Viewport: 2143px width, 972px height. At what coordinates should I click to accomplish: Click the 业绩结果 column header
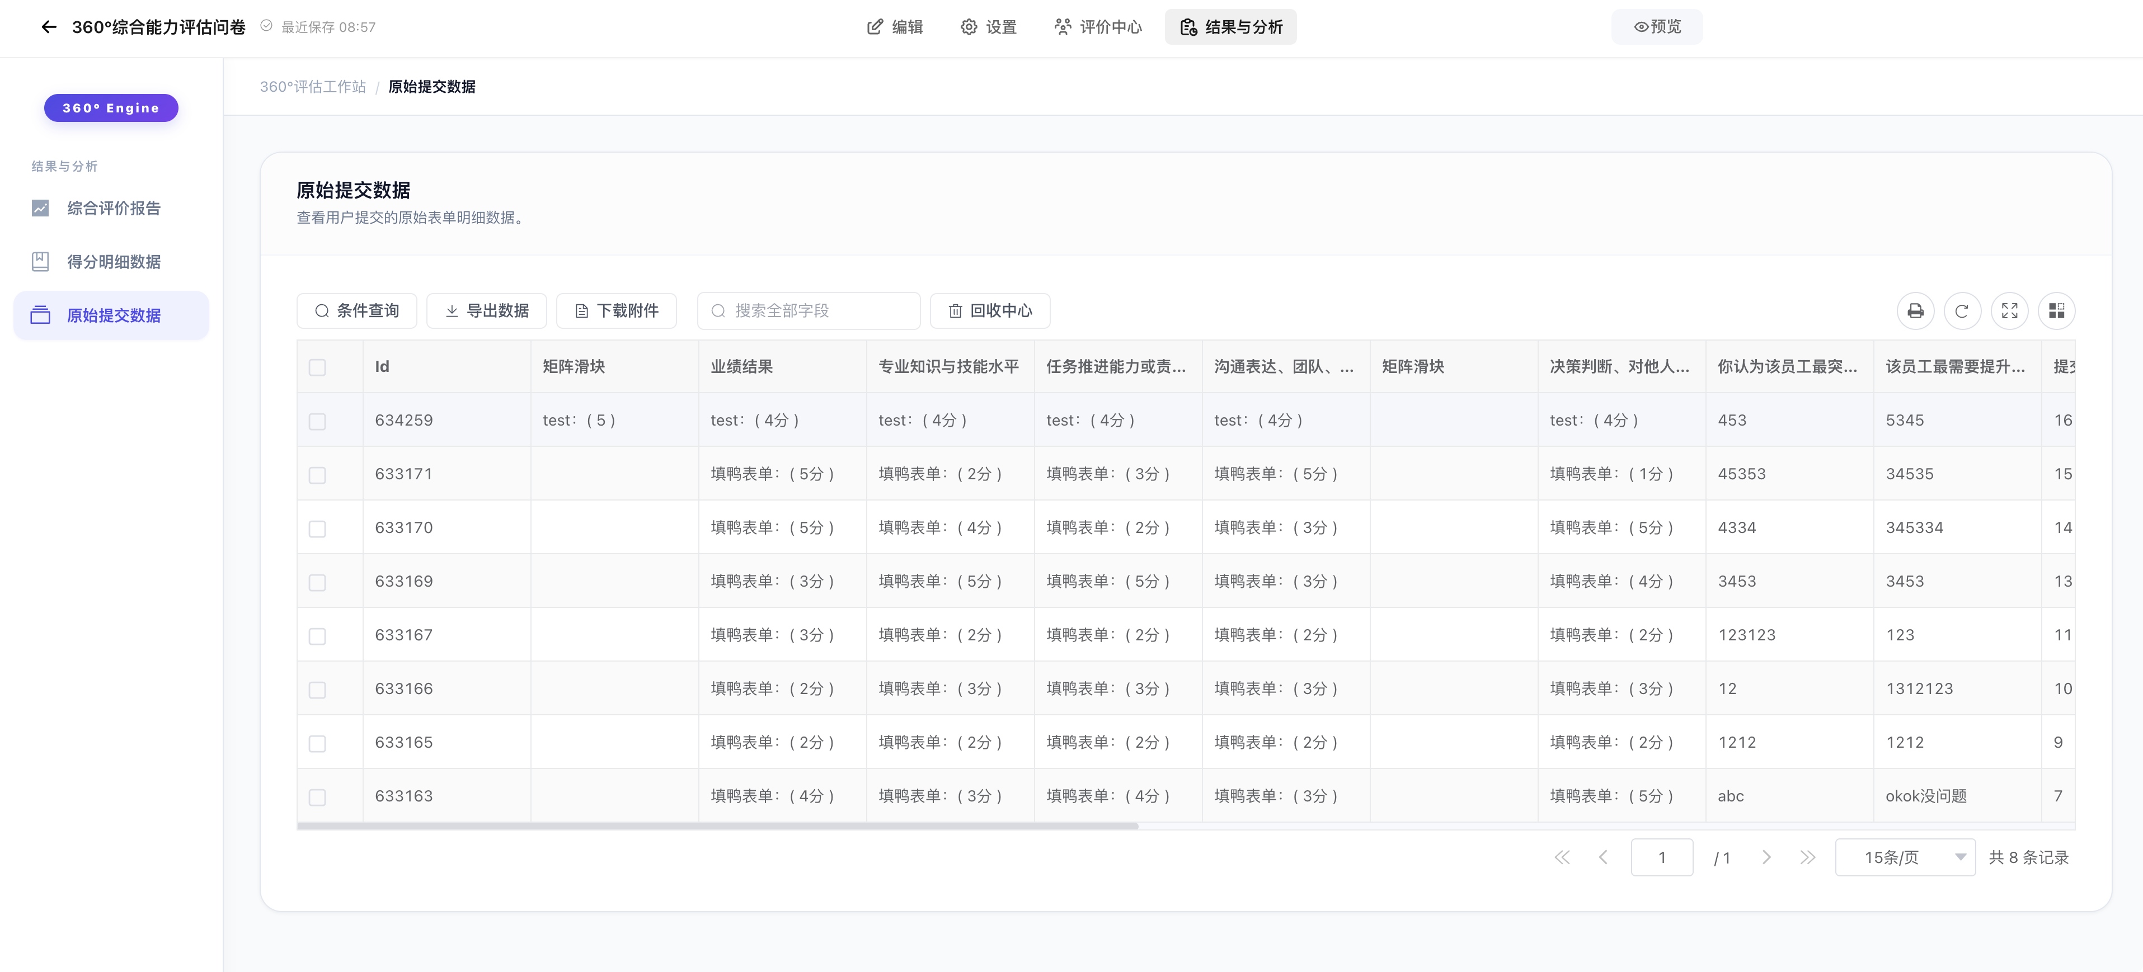pyautogui.click(x=782, y=367)
